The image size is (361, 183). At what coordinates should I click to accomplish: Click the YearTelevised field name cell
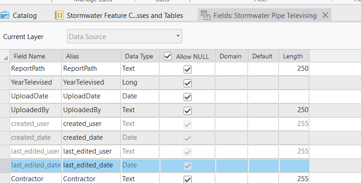point(36,82)
